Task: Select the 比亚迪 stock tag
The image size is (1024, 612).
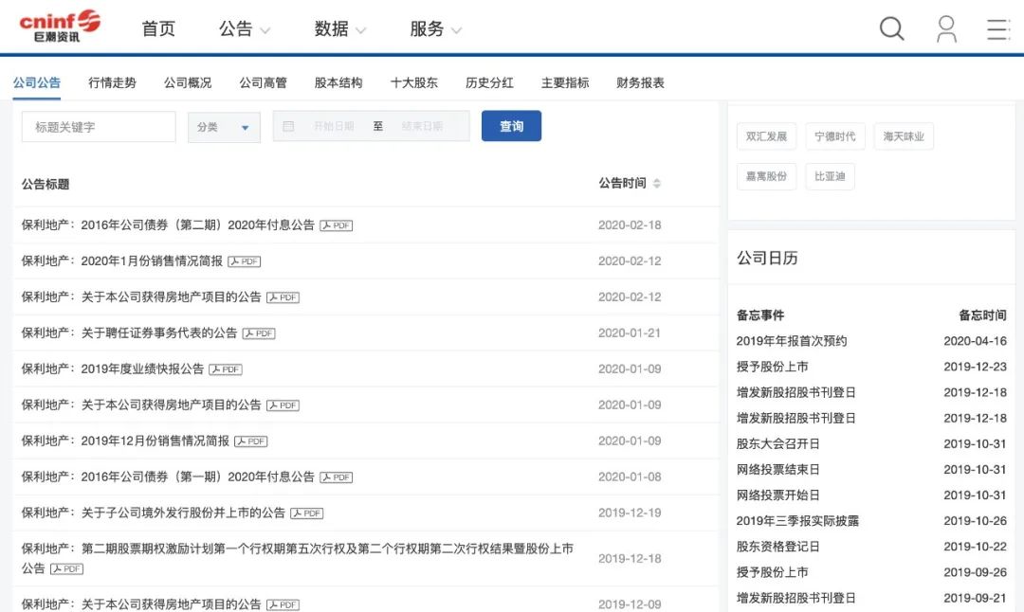Action: pyautogui.click(x=830, y=175)
